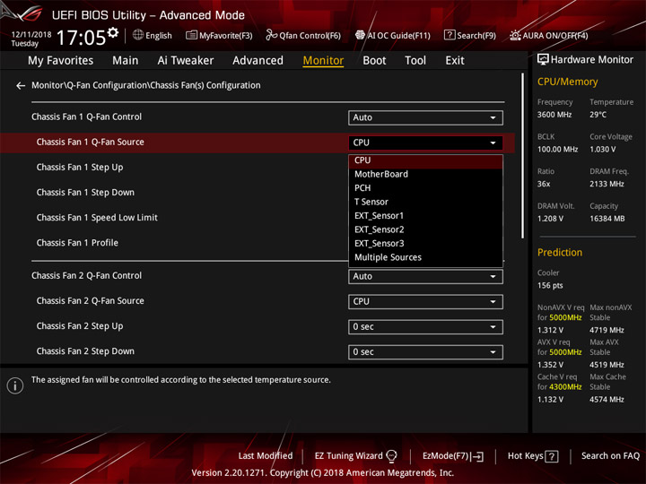Screen dimensions: 646x484
Task: Click the EzMode(F7) exit arrow icon
Action: click(x=478, y=456)
